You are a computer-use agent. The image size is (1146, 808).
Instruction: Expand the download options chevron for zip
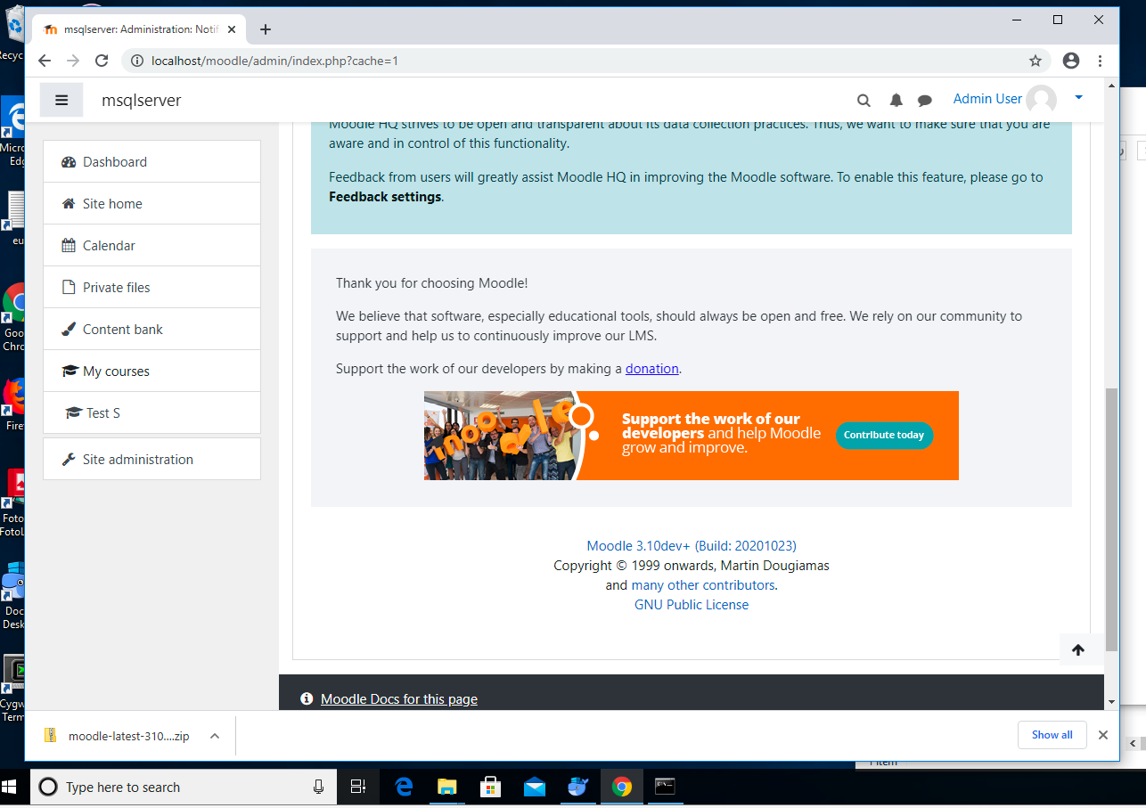215,736
